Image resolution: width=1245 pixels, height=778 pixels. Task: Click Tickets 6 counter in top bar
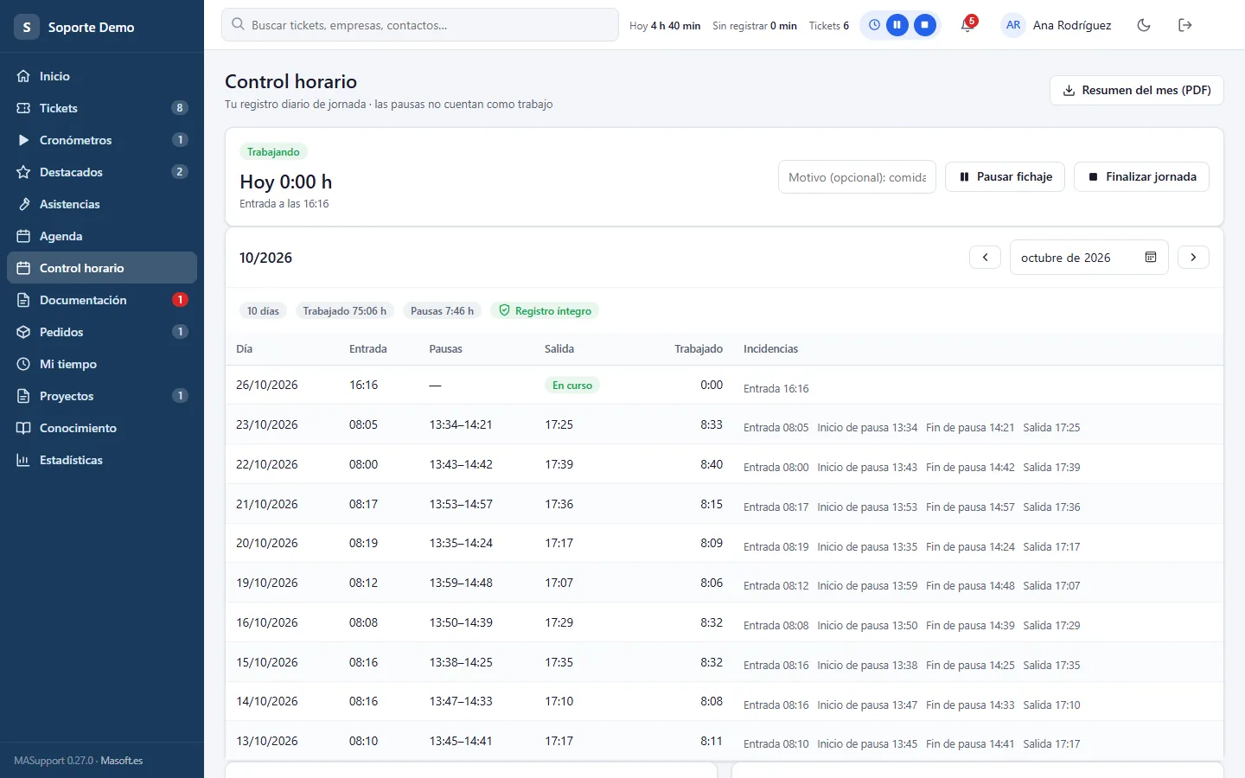829,26
